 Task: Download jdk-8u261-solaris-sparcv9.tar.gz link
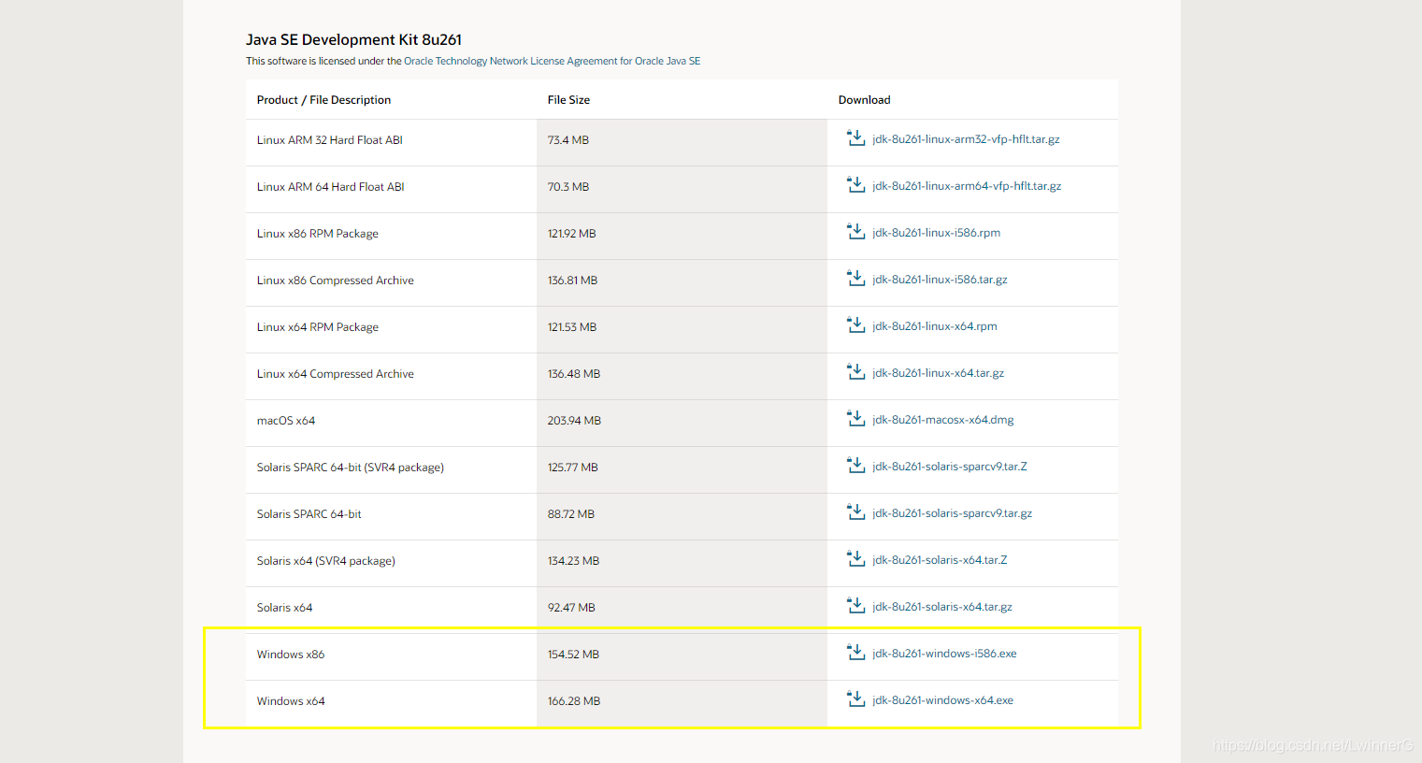click(x=952, y=513)
